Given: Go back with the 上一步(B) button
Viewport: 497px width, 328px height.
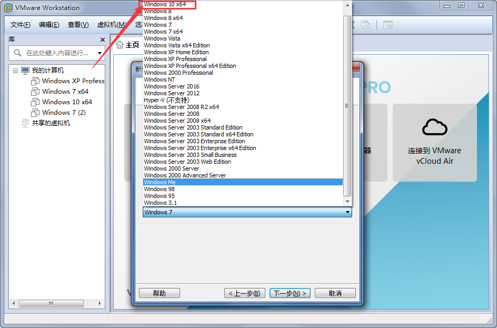Looking at the screenshot, I should [244, 293].
